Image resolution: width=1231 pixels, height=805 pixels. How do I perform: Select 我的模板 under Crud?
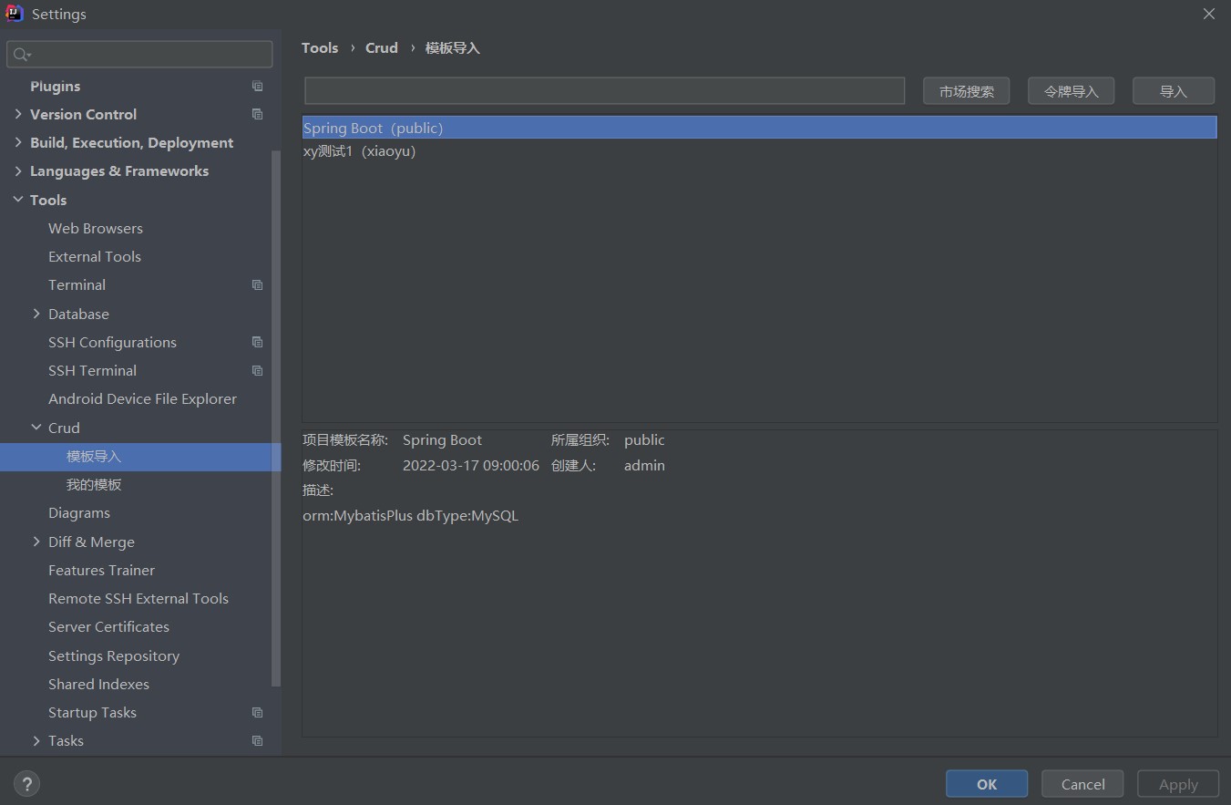[x=94, y=484]
